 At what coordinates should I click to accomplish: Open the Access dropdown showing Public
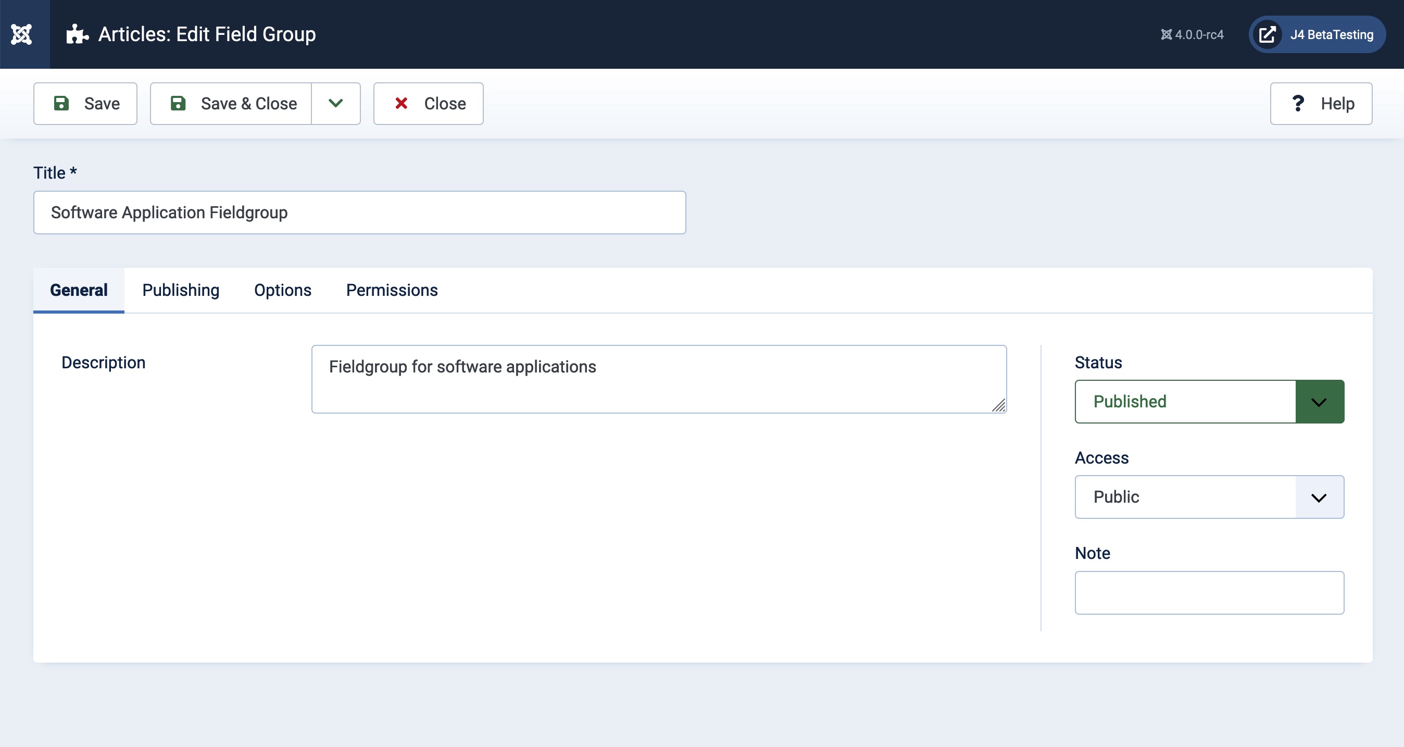point(1209,497)
